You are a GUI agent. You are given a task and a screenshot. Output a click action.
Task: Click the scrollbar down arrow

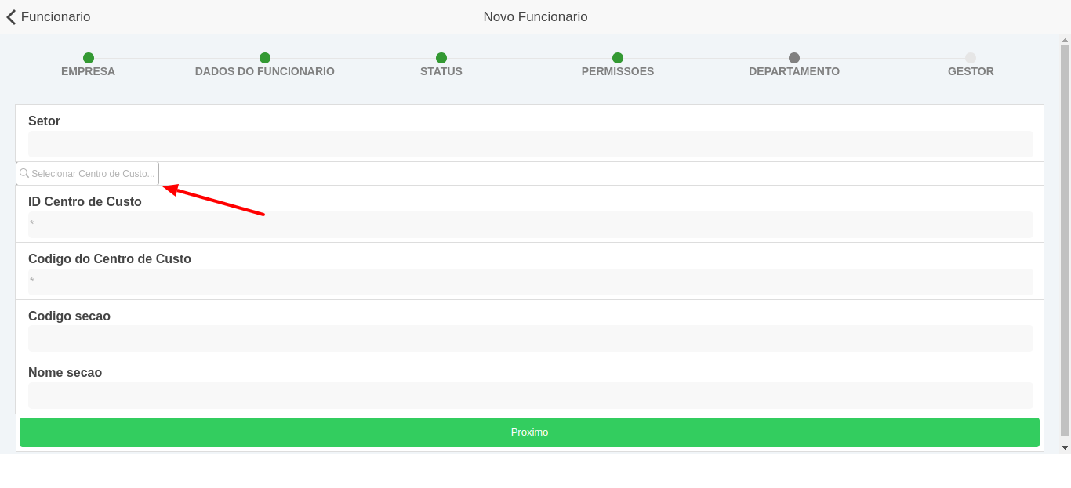[1065, 448]
